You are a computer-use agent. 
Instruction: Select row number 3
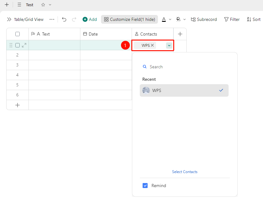click(x=18, y=65)
